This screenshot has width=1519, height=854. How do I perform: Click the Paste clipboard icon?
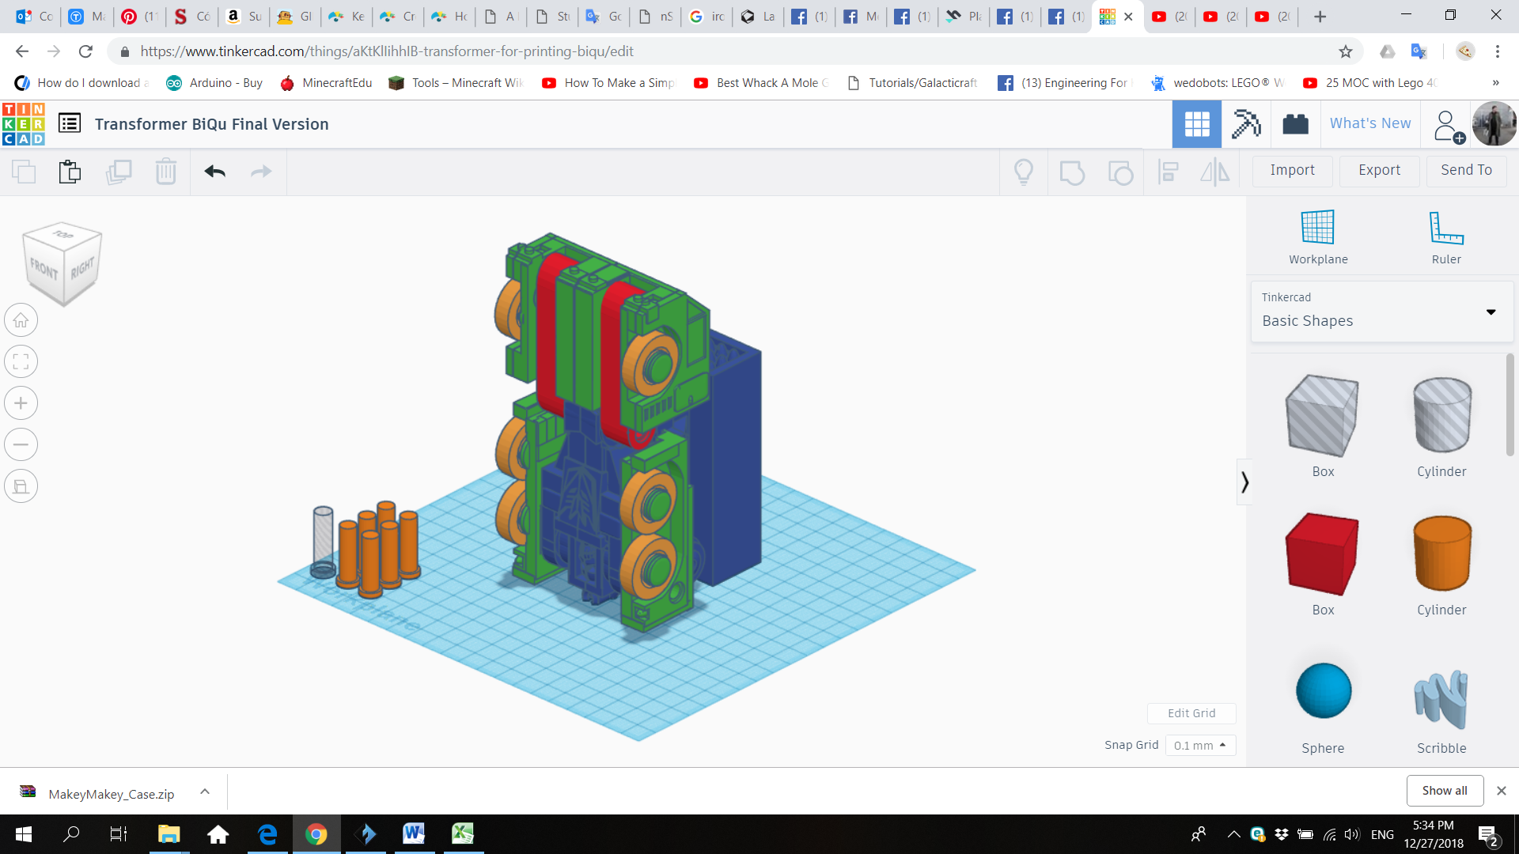click(70, 172)
